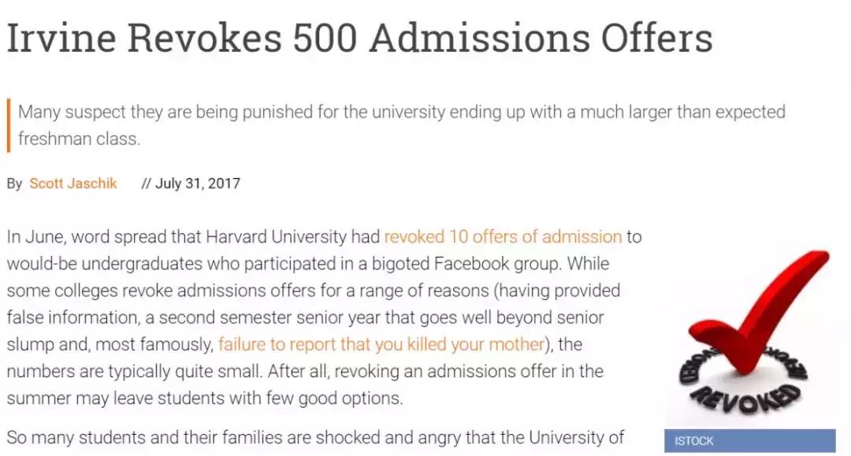Click the orange vertical bar beside the summary
Image resolution: width=851 pixels, height=456 pixels.
[x=9, y=124]
